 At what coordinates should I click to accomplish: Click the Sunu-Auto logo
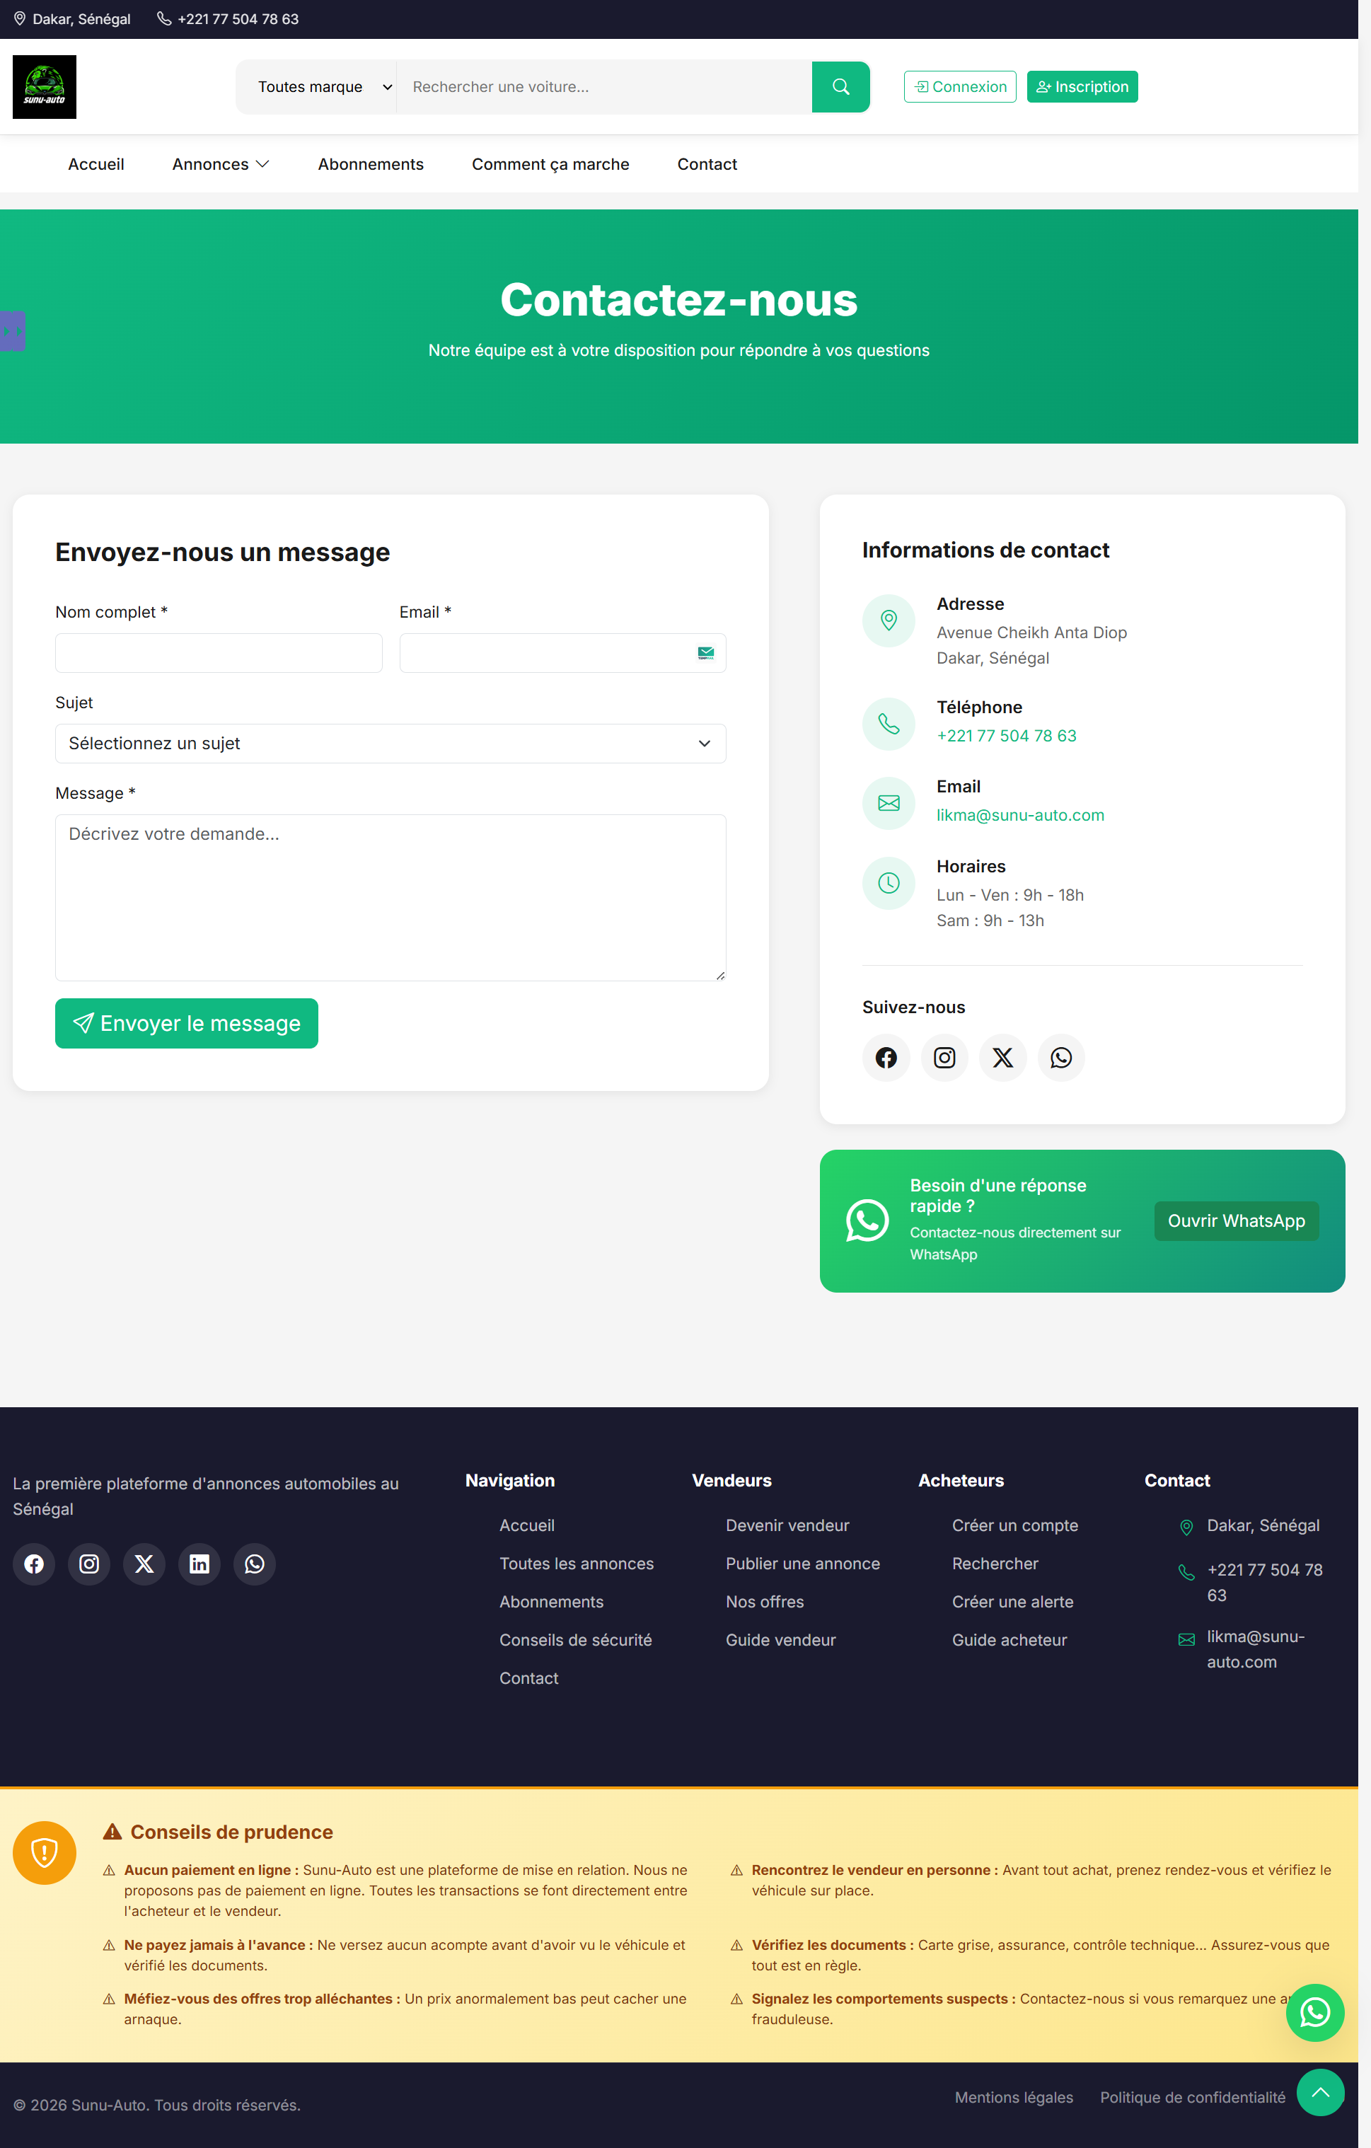[x=45, y=86]
